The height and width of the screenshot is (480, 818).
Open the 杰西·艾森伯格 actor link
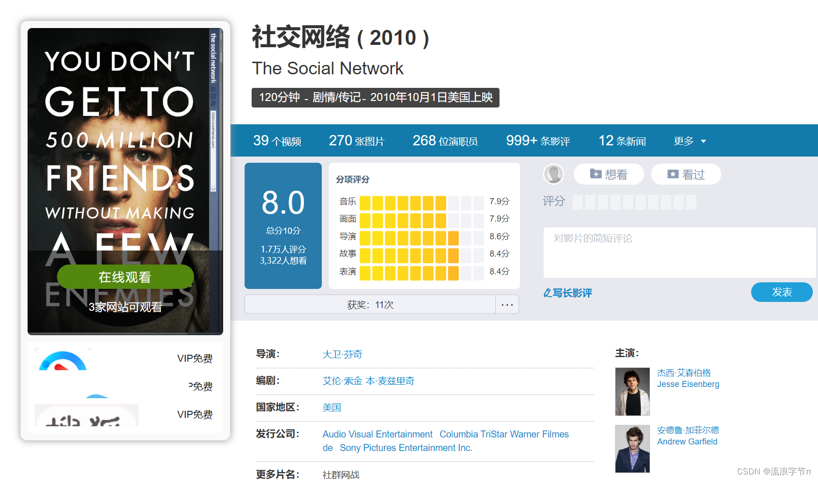(x=684, y=373)
